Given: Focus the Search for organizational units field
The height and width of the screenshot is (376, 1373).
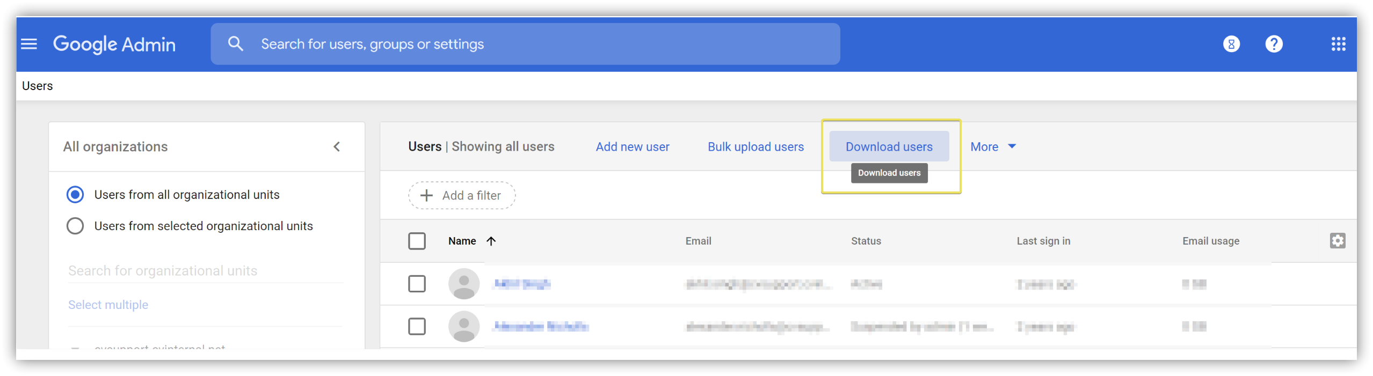Looking at the screenshot, I should (206, 271).
